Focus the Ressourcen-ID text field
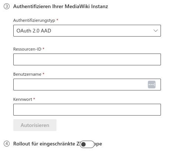This screenshot has height=158, width=172. click(87, 59)
